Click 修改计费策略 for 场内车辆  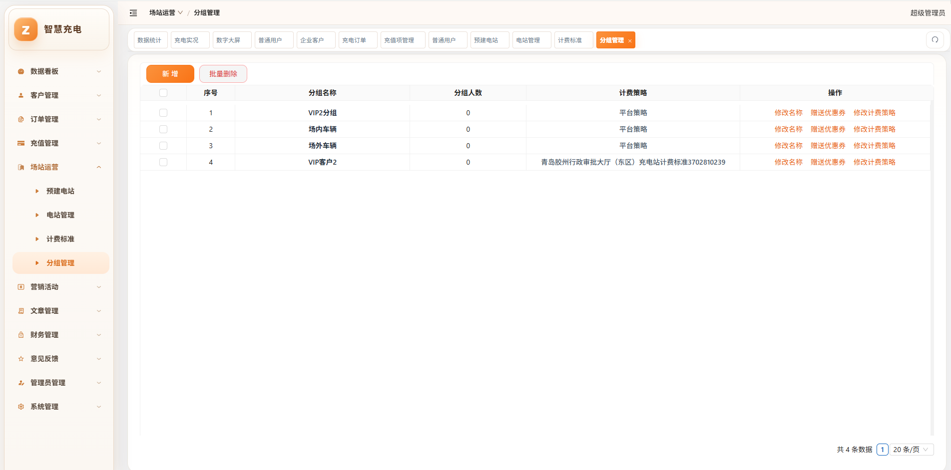[874, 129]
